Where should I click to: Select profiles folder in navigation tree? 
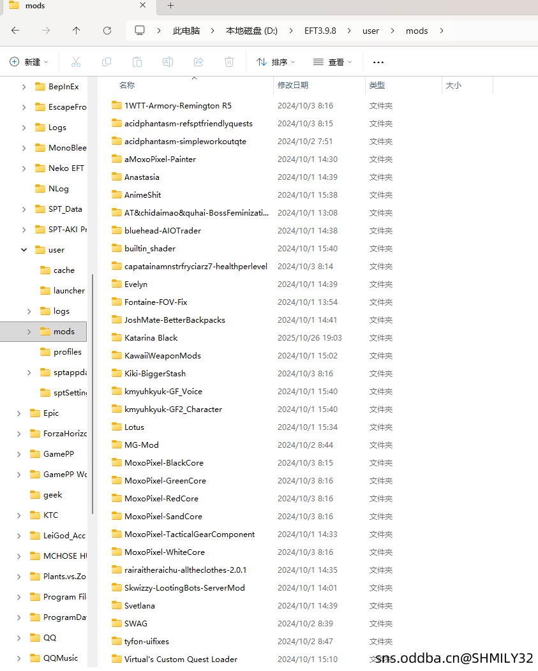67,352
